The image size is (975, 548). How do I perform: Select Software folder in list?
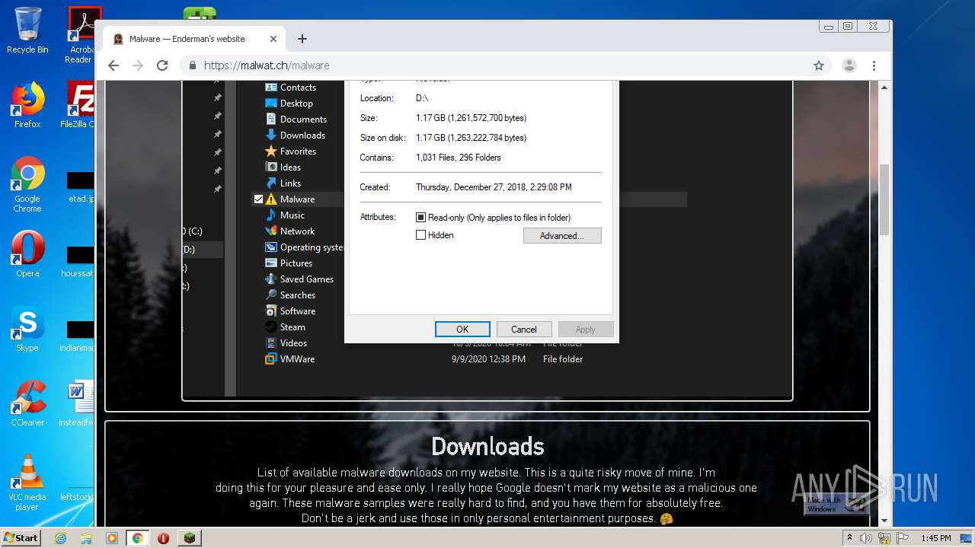(290, 311)
